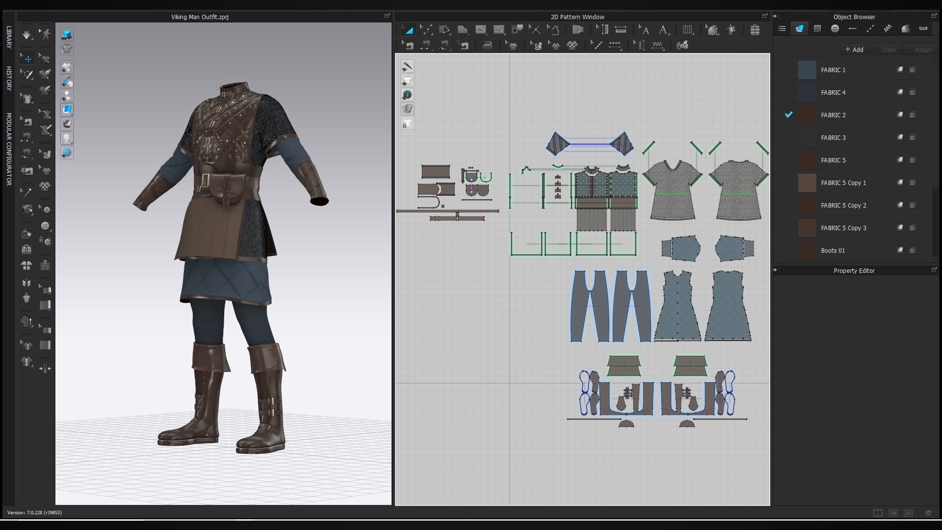Click the Boots 01 color swatch
942x530 pixels.
(807, 250)
